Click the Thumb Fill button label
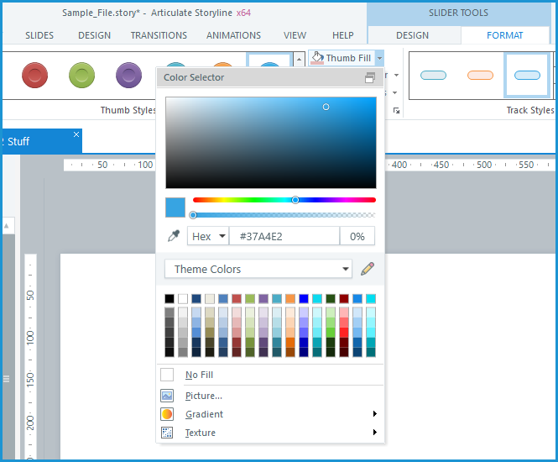The width and height of the screenshot is (558, 462). [x=348, y=58]
